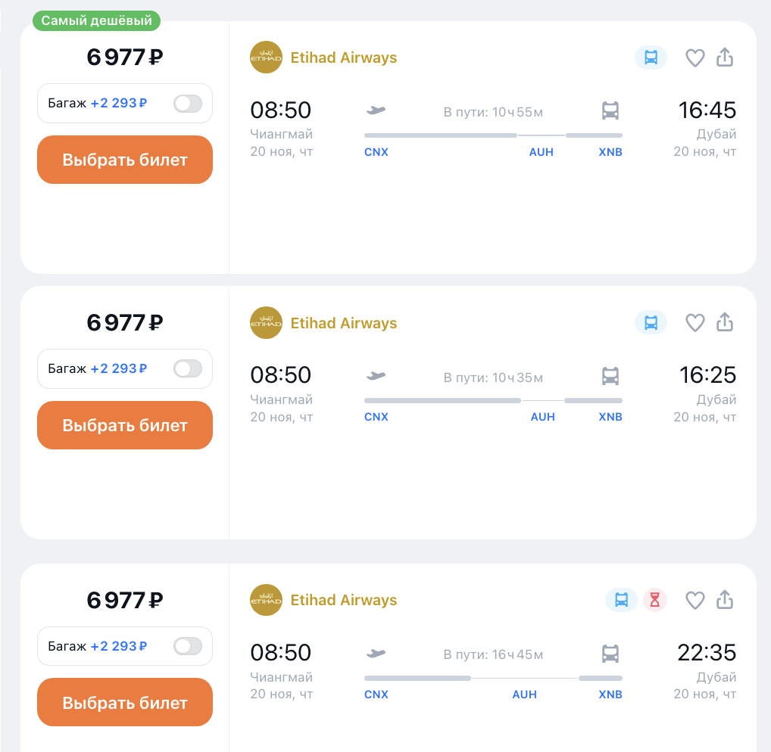Click blue bus transfer badge on first ticket
This screenshot has height=752, width=771.
[x=651, y=57]
